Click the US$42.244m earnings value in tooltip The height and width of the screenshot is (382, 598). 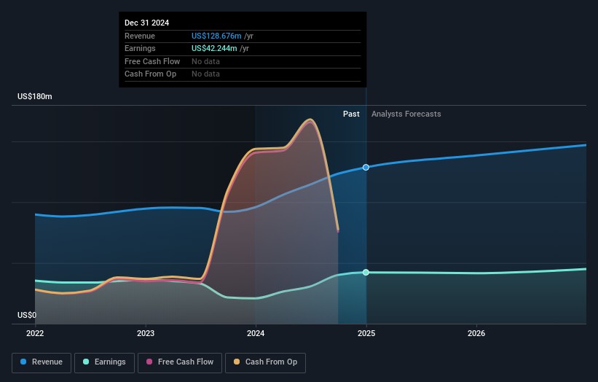tap(214, 49)
